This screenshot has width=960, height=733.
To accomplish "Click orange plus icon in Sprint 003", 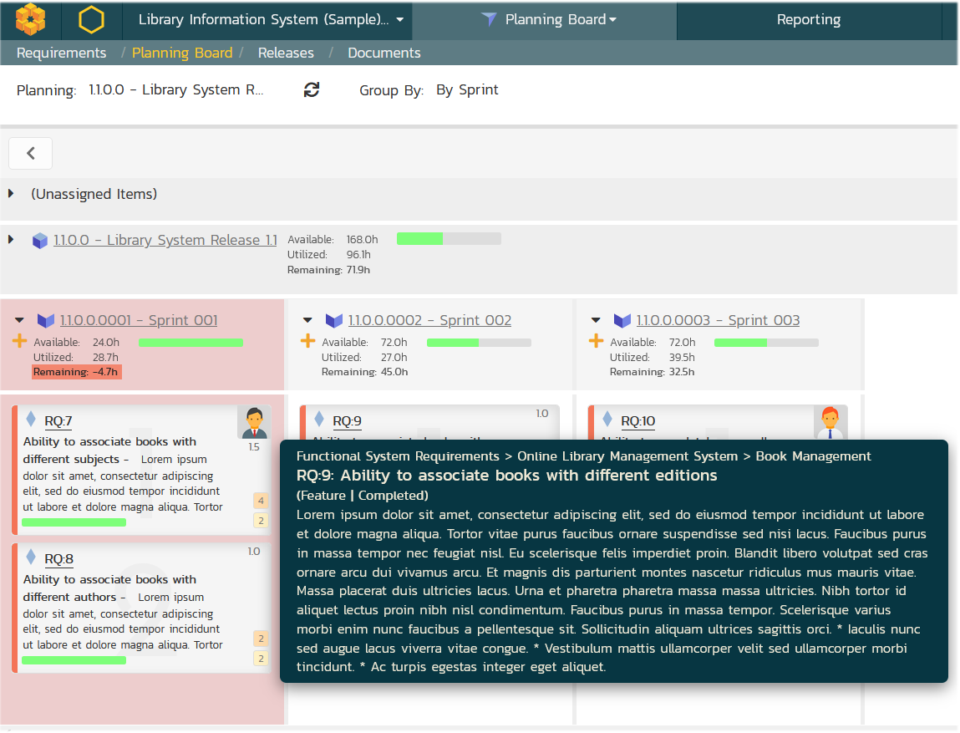I will [597, 341].
